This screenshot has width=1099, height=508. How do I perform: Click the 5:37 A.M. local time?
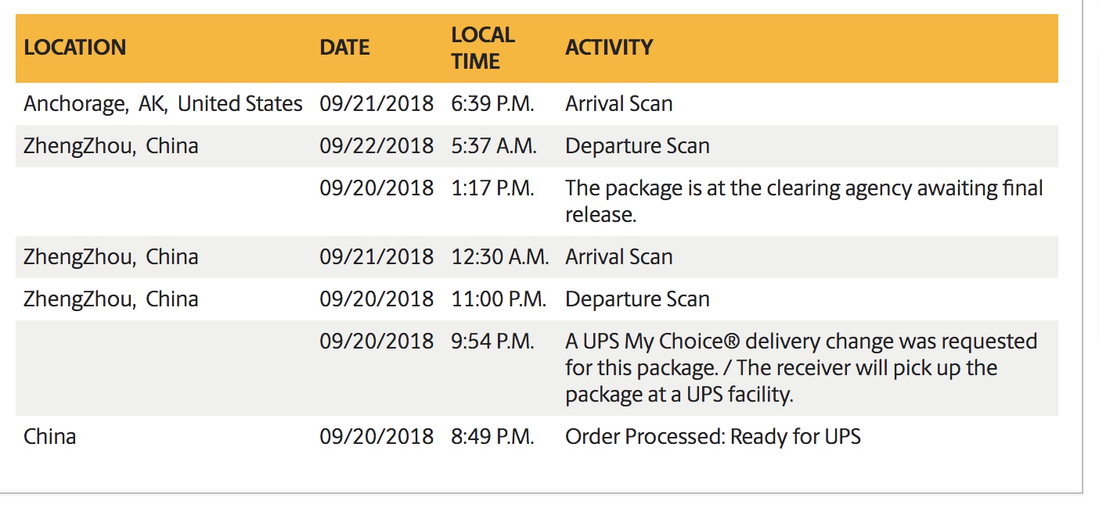494,146
